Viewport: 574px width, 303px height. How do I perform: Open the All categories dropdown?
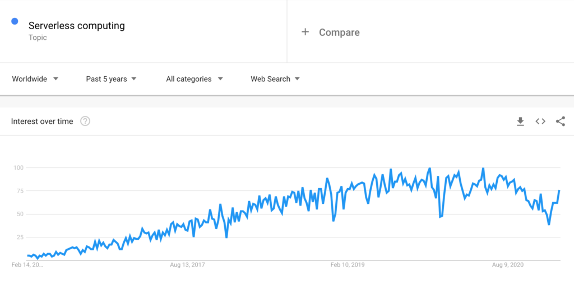coord(194,79)
